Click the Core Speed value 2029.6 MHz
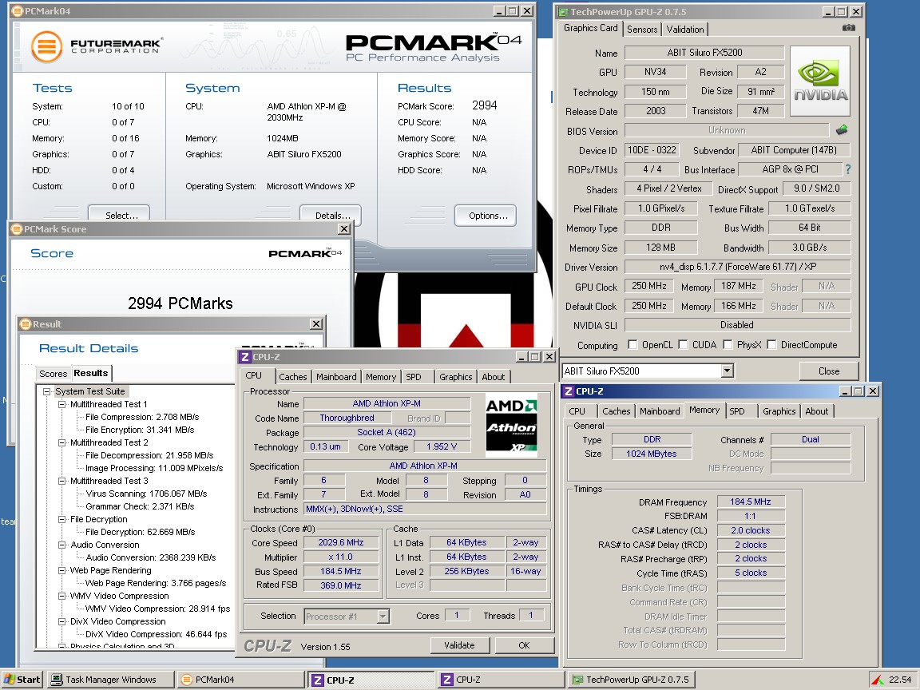 tap(341, 543)
